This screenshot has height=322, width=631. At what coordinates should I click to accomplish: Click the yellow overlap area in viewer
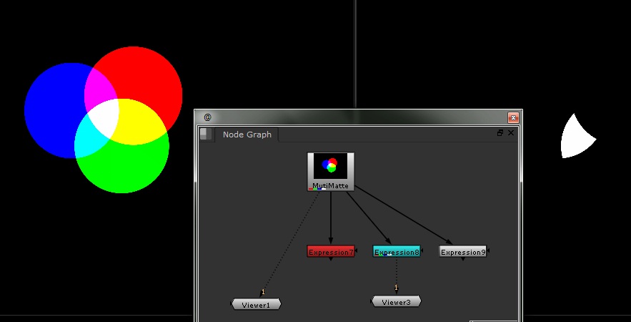pos(139,122)
